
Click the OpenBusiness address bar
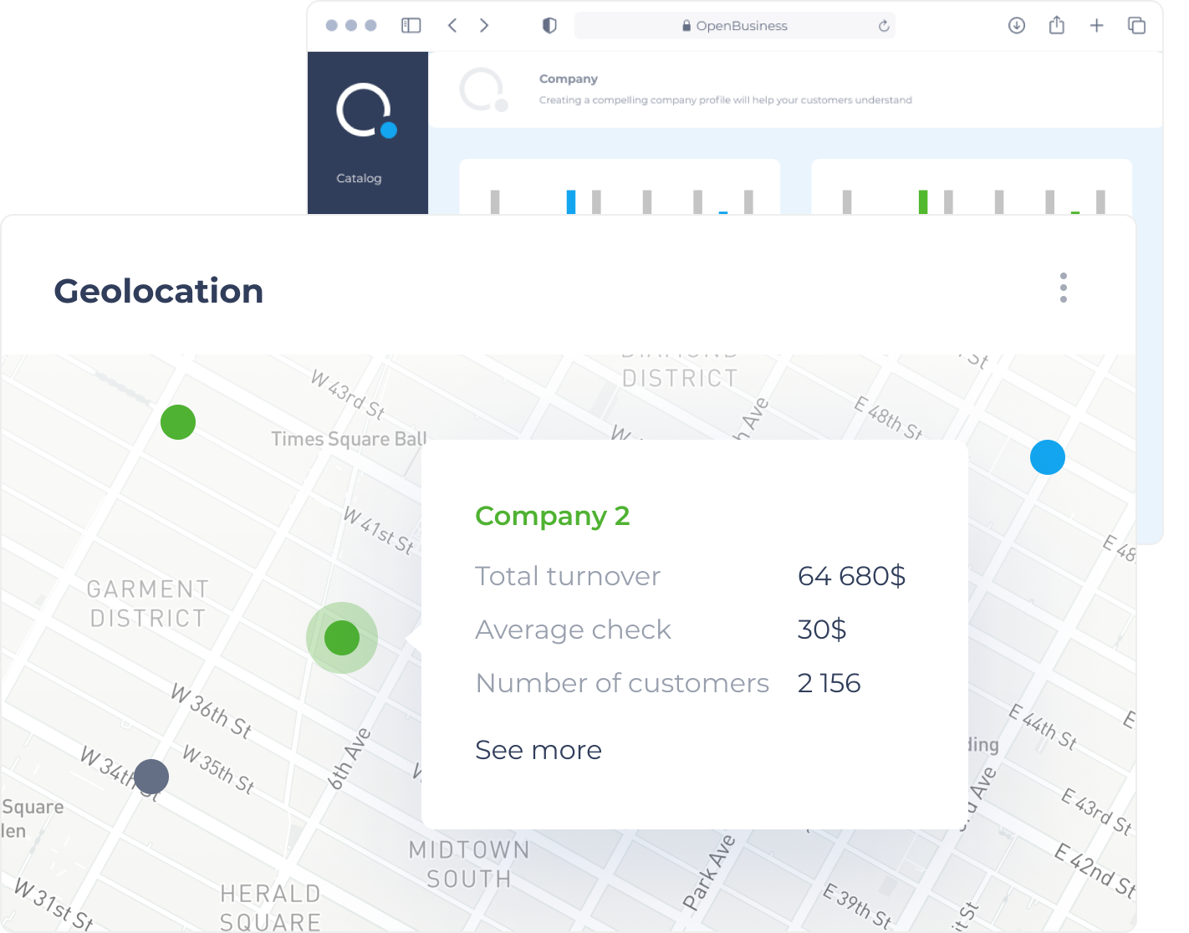coord(734,26)
